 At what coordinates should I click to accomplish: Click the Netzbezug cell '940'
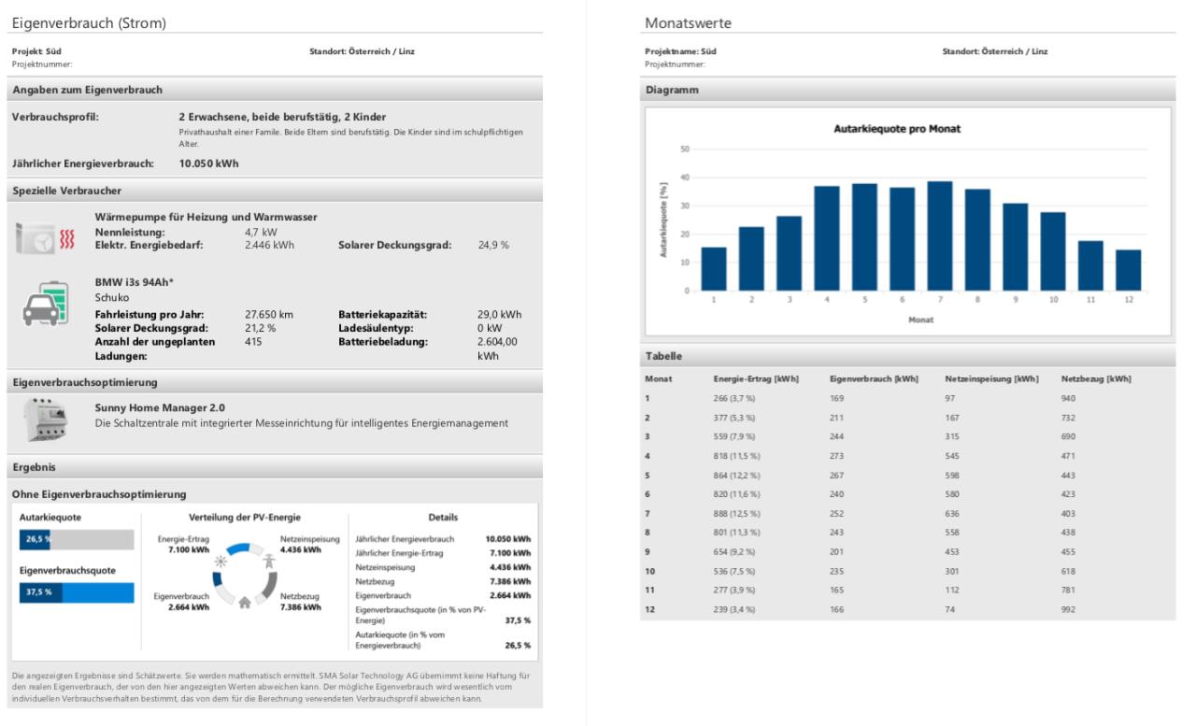1069,397
